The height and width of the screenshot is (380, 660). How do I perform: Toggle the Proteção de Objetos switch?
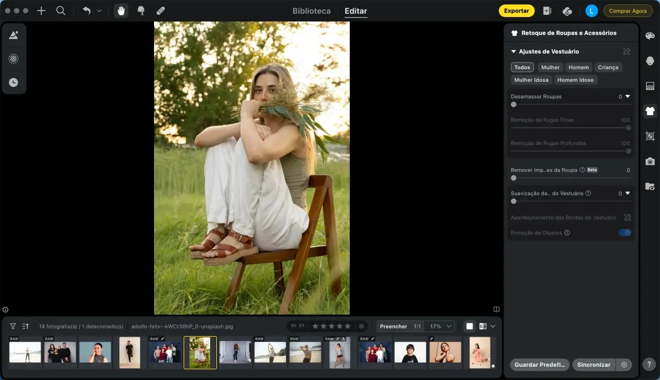tap(624, 233)
